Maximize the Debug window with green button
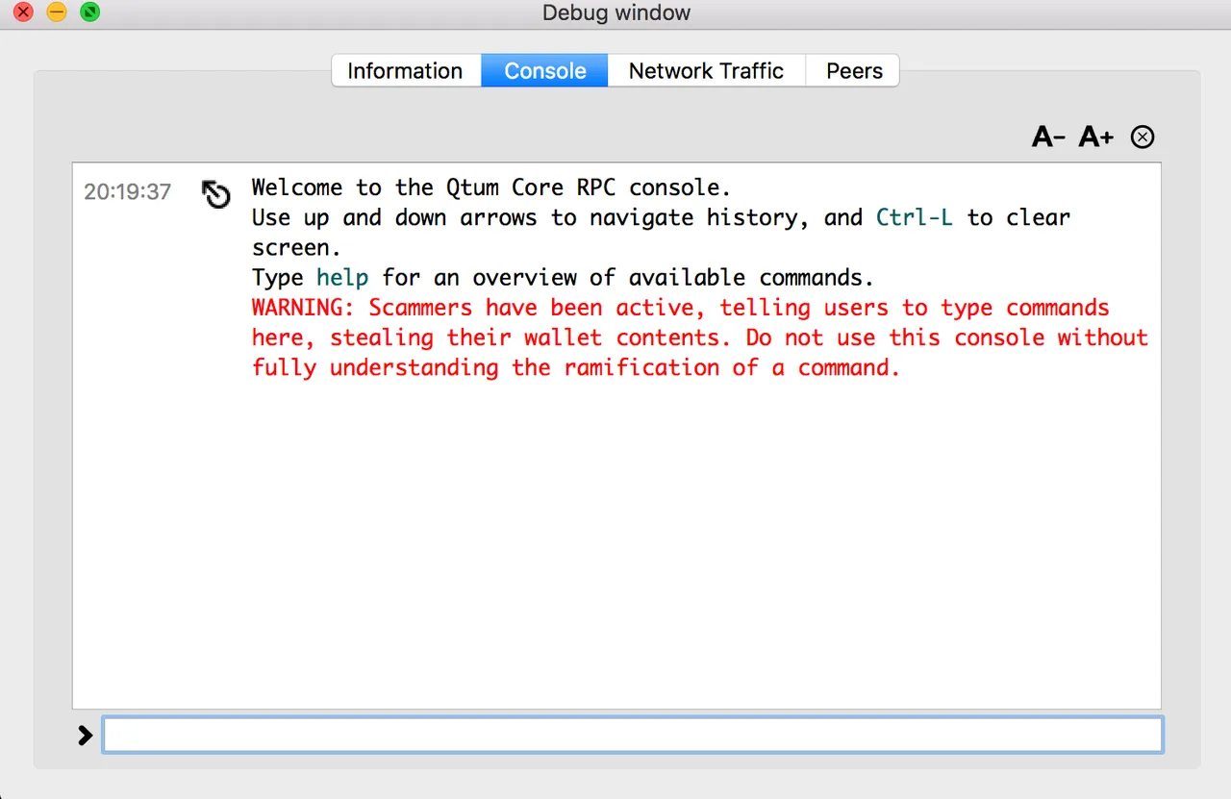This screenshot has height=799, width=1231. 89,12
